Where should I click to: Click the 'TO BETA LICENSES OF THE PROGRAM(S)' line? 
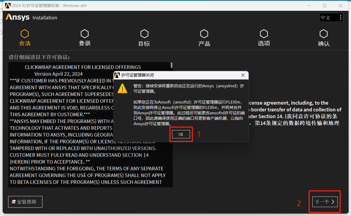point(86,182)
